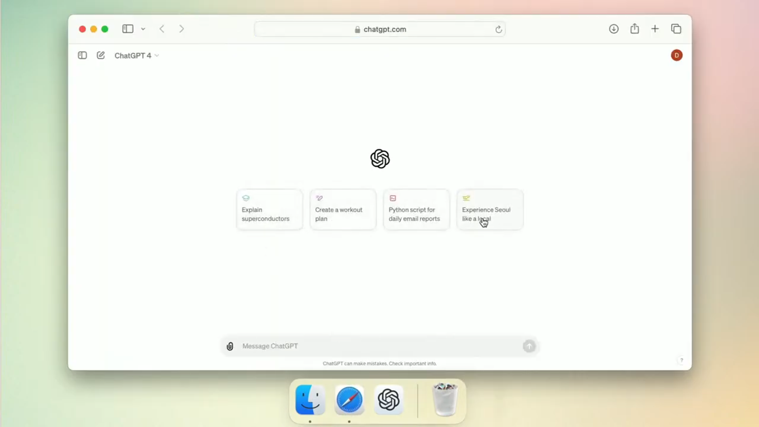Go back with the Safari back arrow

click(x=162, y=29)
